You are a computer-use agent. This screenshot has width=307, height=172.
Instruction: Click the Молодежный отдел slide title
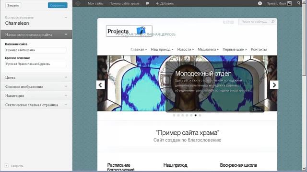(203, 74)
